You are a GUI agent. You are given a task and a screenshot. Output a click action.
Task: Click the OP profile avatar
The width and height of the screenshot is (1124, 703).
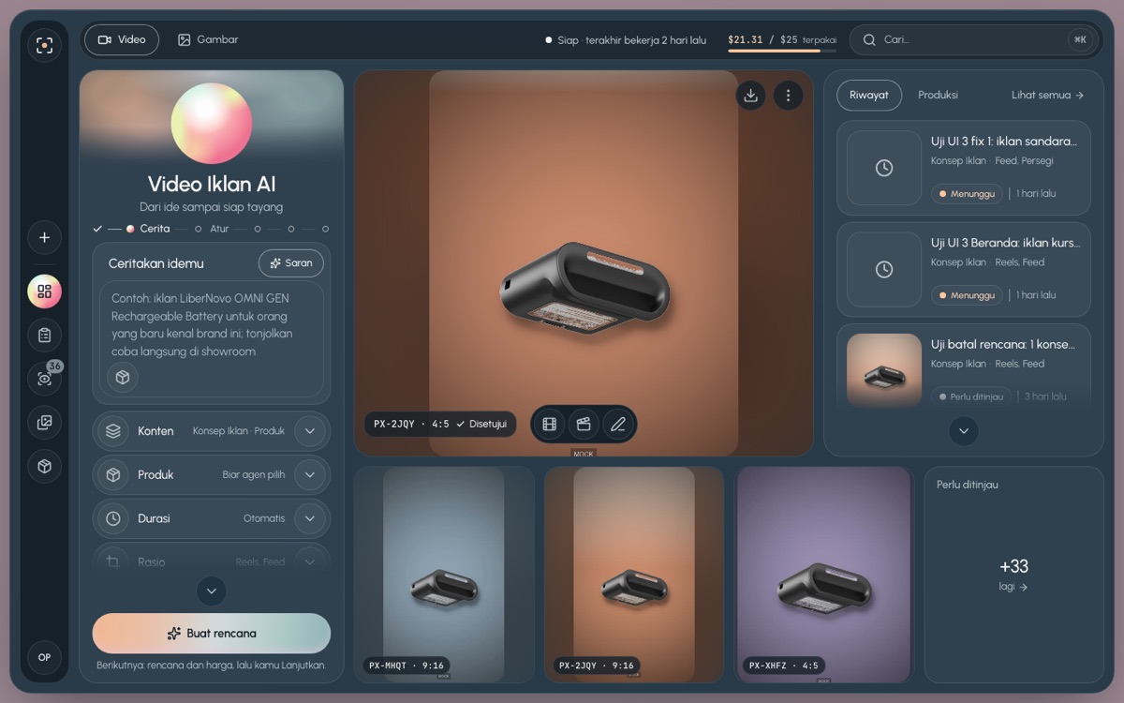pyautogui.click(x=44, y=657)
